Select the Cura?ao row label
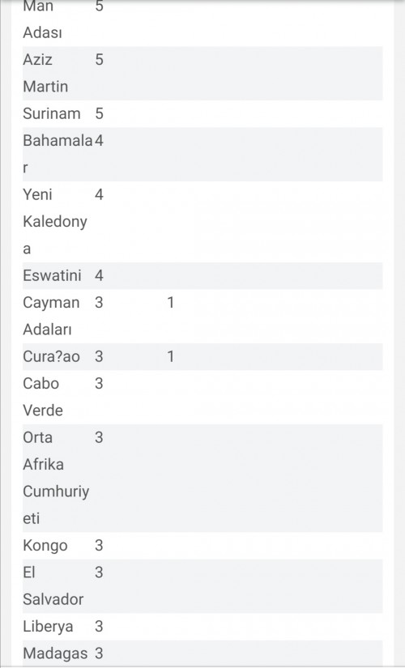This screenshot has height=668, width=405. [x=51, y=356]
